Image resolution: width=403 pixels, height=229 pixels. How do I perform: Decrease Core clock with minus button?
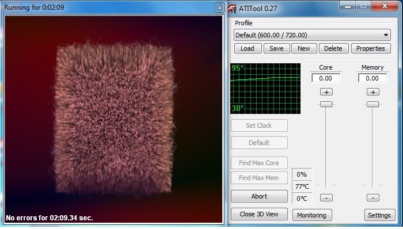coord(326,198)
